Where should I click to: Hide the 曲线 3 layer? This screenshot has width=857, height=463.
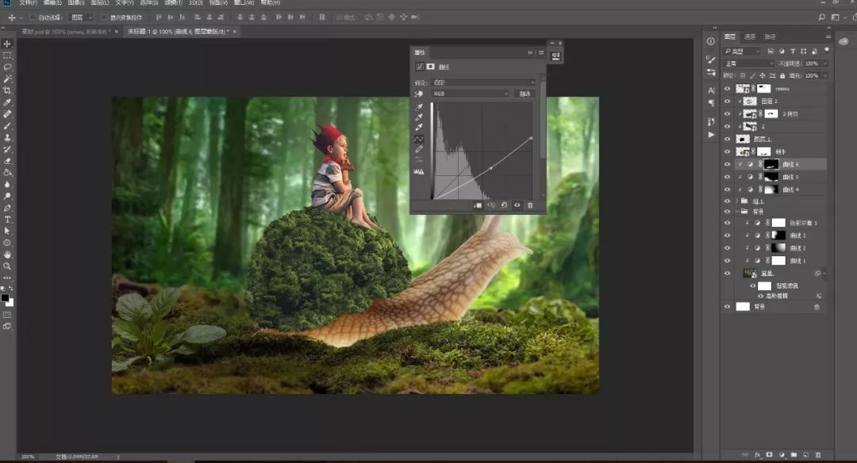click(x=727, y=235)
